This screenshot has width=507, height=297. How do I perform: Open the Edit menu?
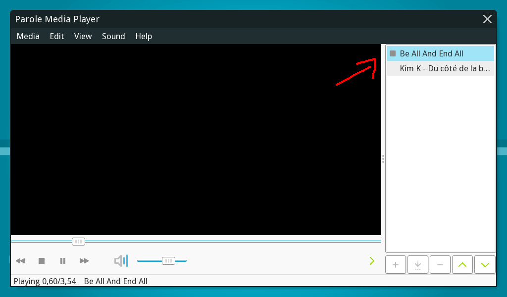coord(57,36)
